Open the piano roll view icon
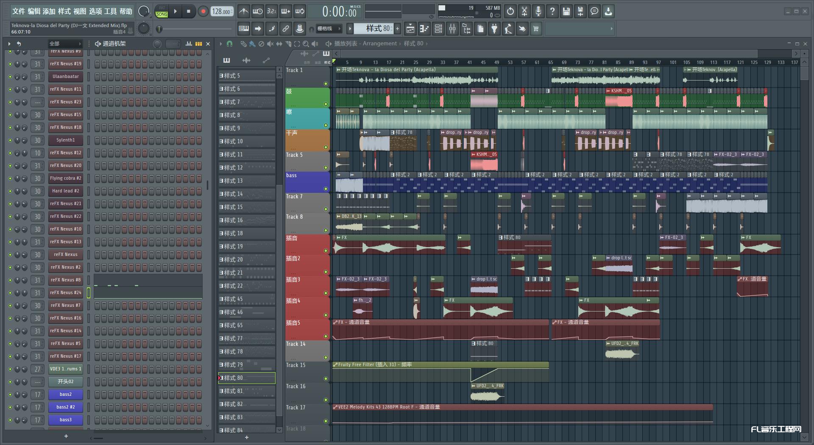 [424, 29]
